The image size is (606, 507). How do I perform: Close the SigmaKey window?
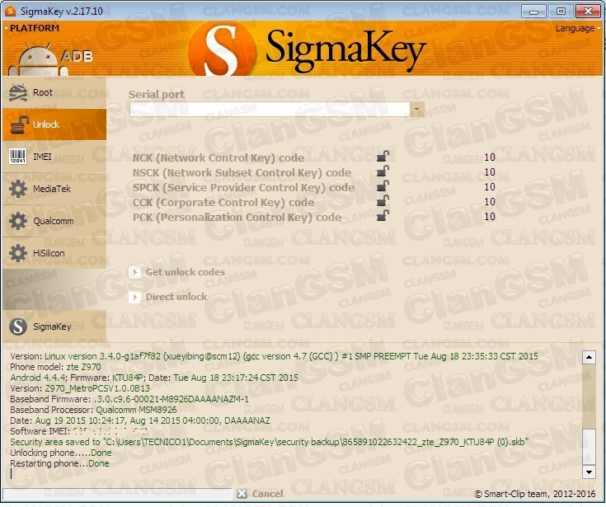point(588,12)
